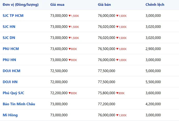179x121 pixels.
Task: Click red down arrow in SJC DN sell price
Action: click(x=117, y=38)
